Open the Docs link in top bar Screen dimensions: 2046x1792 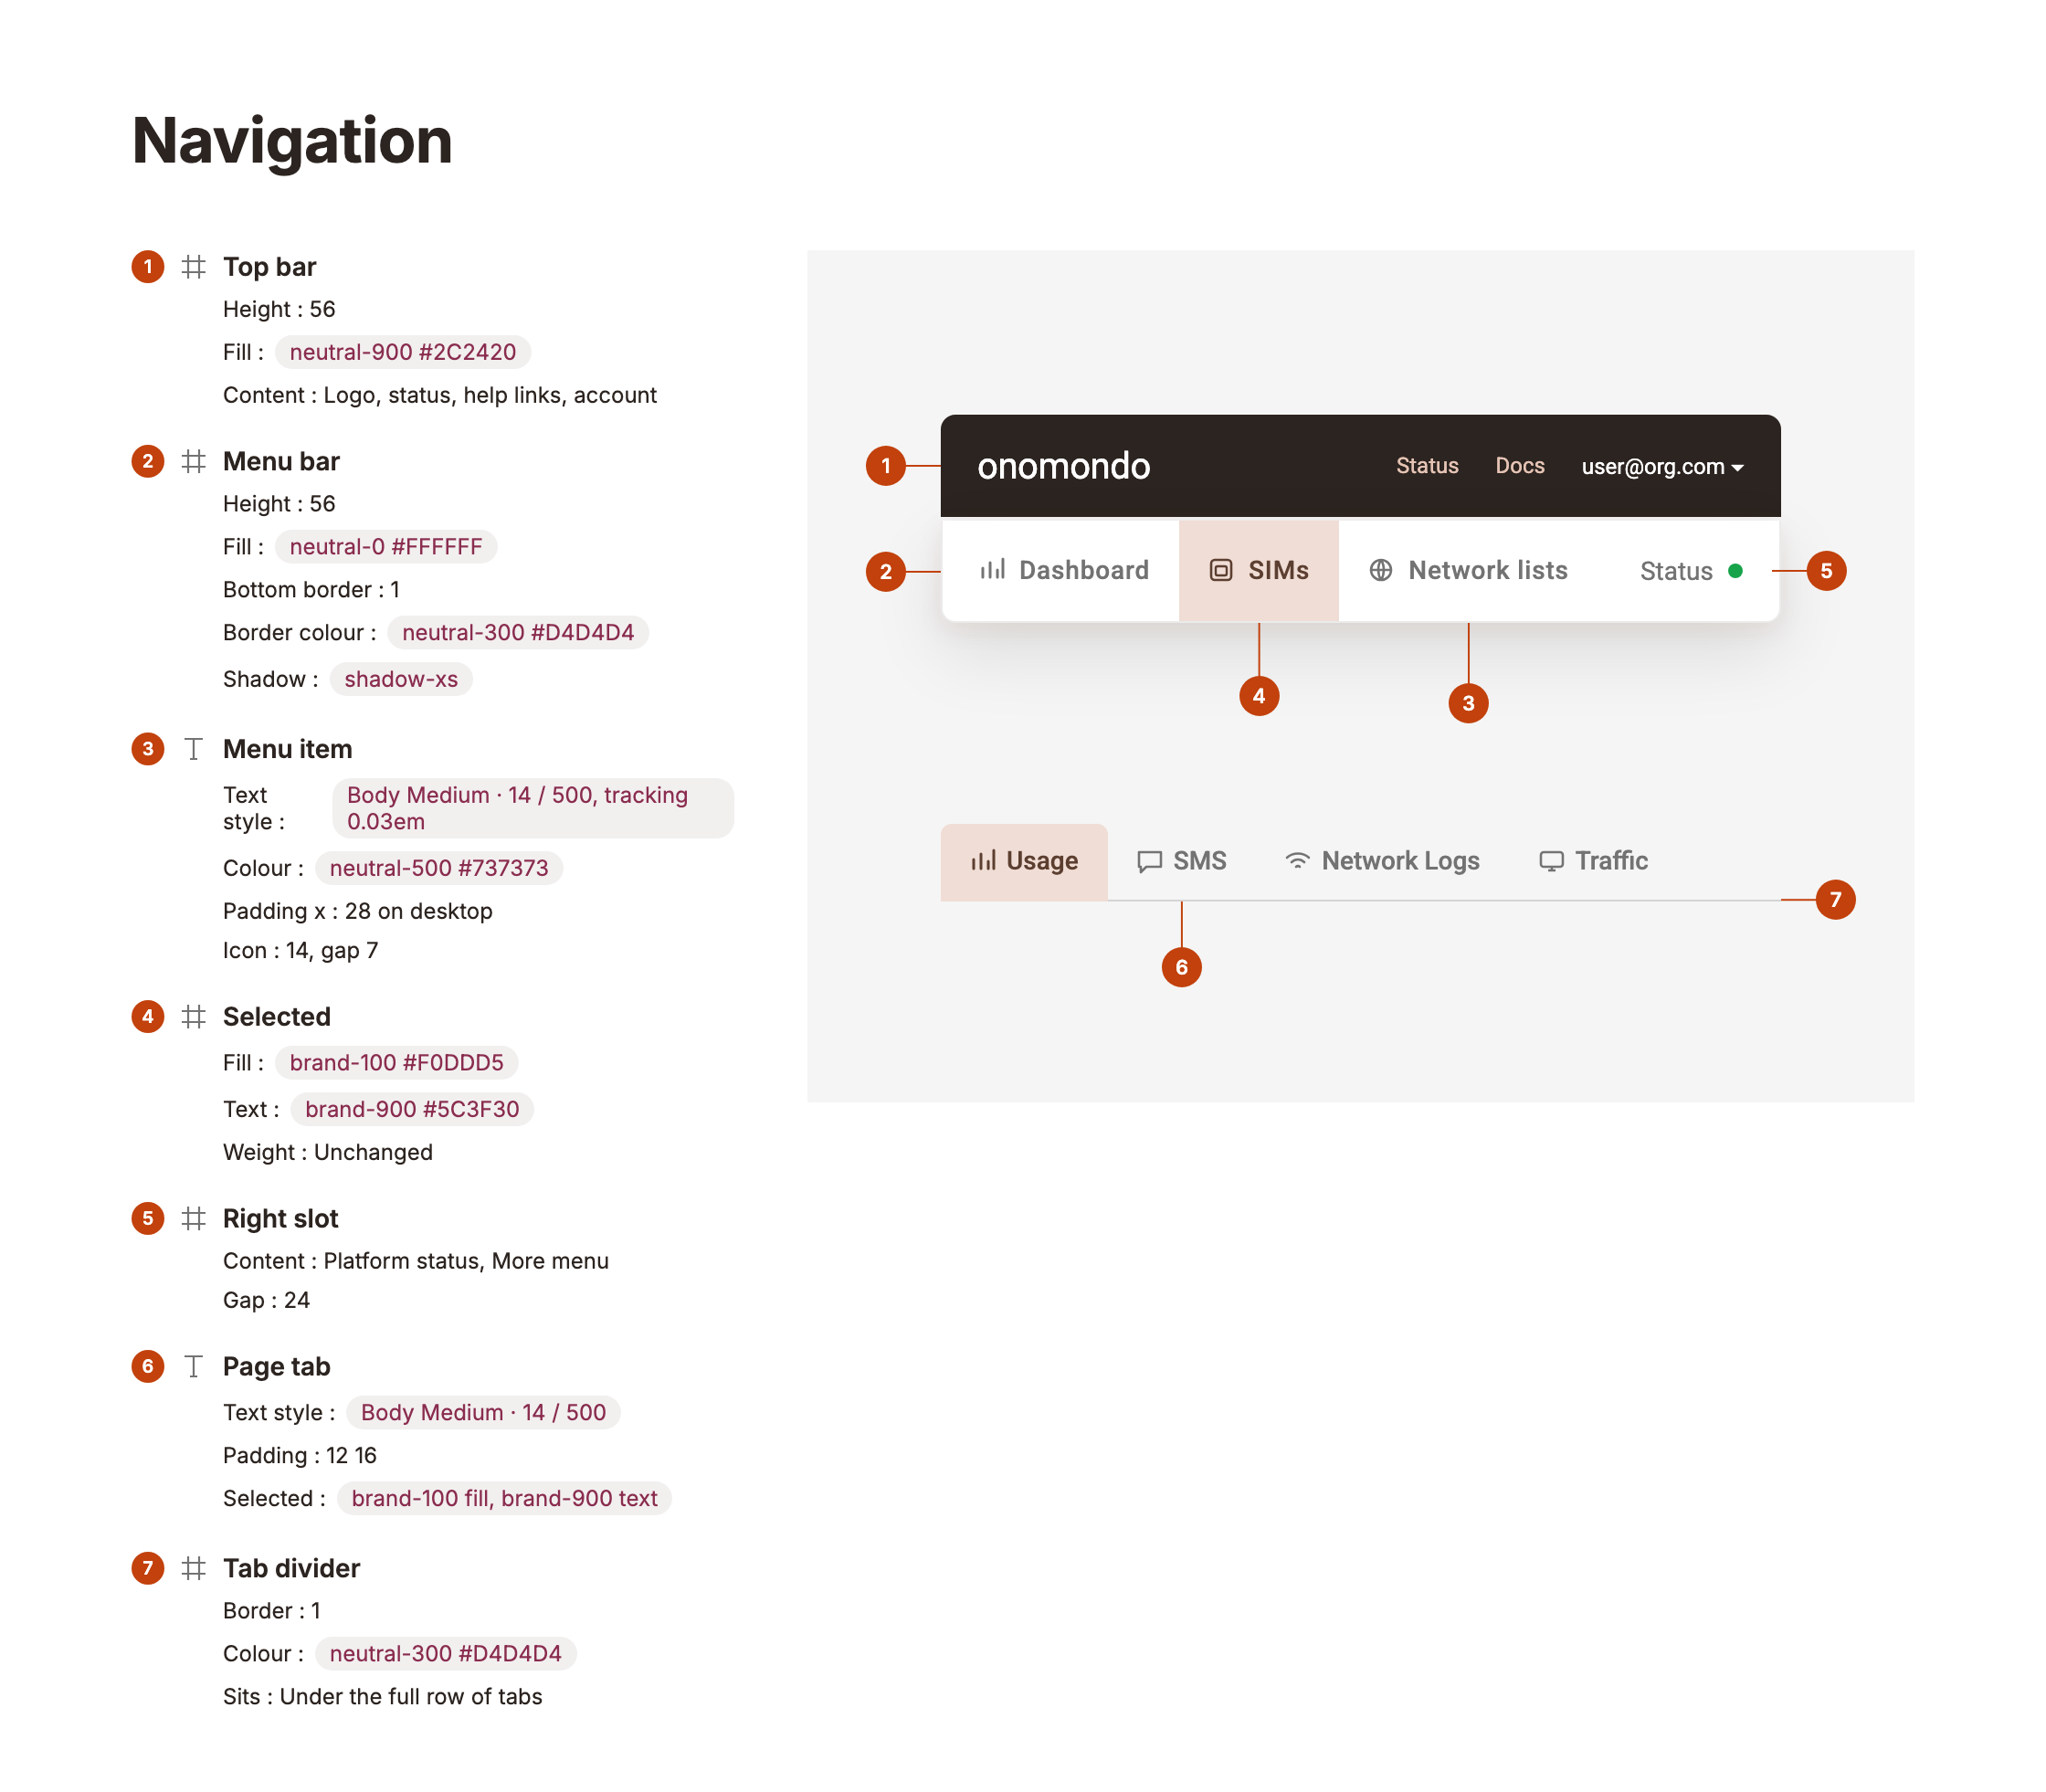point(1519,466)
